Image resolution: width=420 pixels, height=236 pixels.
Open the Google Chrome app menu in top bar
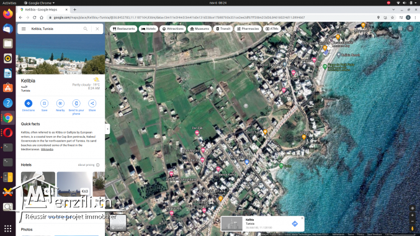point(39,3)
